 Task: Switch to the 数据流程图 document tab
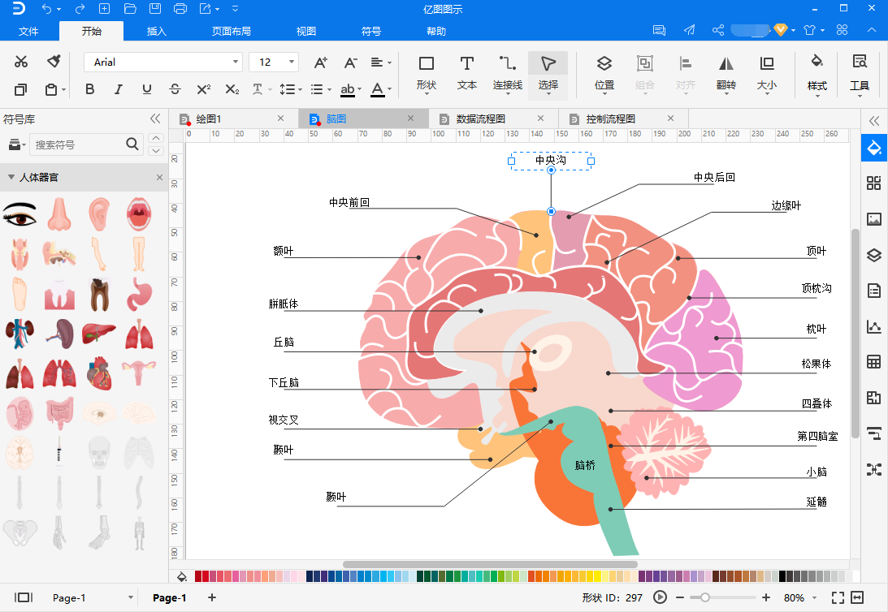pyautogui.click(x=480, y=119)
